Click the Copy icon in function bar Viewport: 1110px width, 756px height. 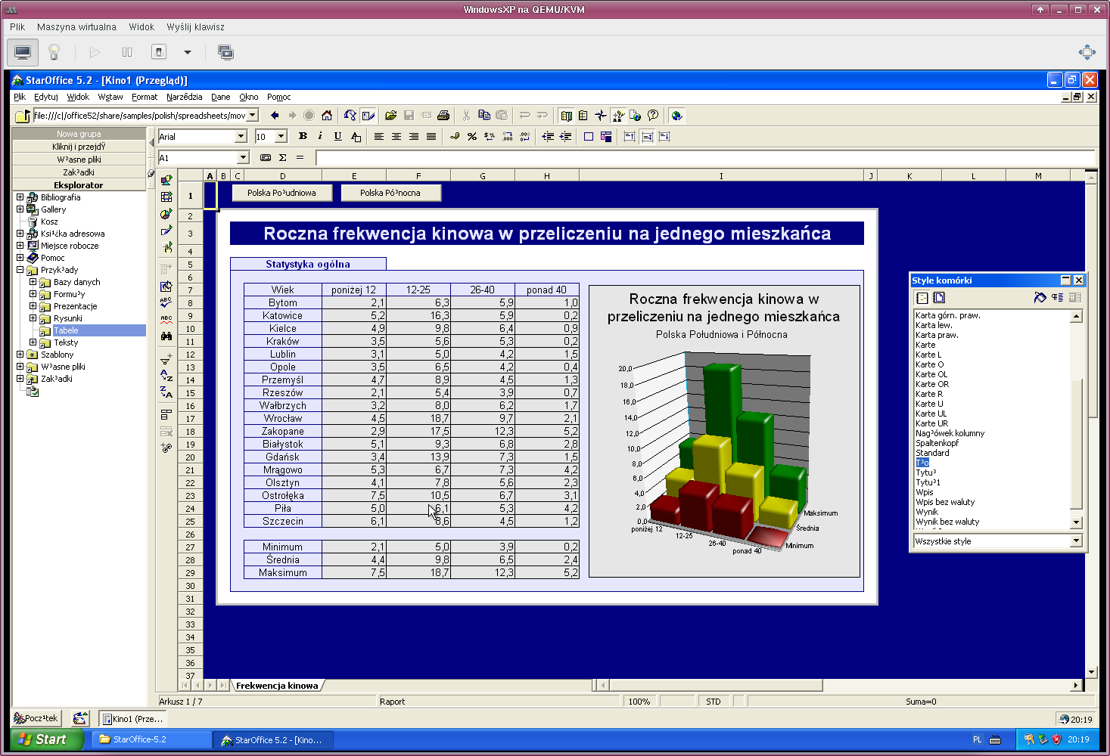484,116
